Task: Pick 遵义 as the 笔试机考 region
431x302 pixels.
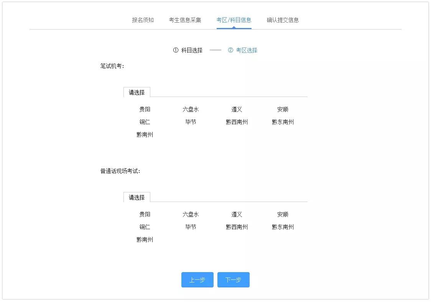Action: click(x=237, y=109)
